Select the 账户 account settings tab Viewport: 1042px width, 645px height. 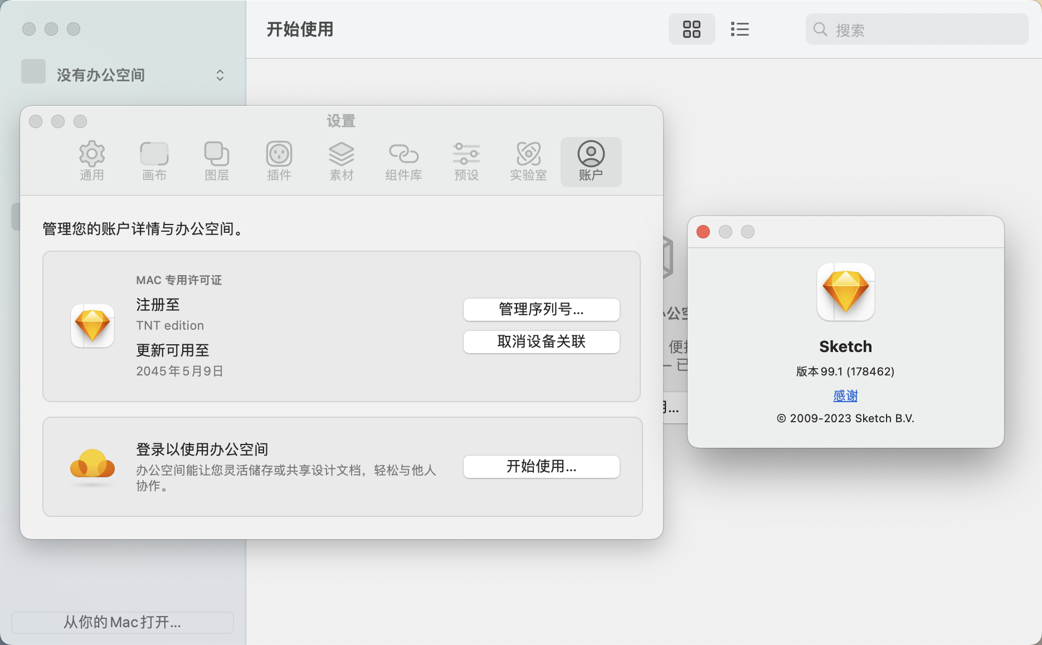pos(591,162)
